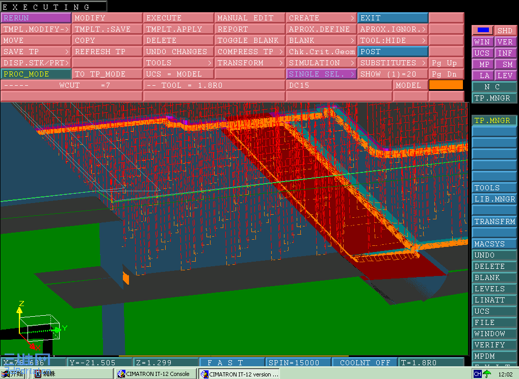Open LIB.MNGR in sidebar
This screenshot has height=379, width=519.
point(494,199)
